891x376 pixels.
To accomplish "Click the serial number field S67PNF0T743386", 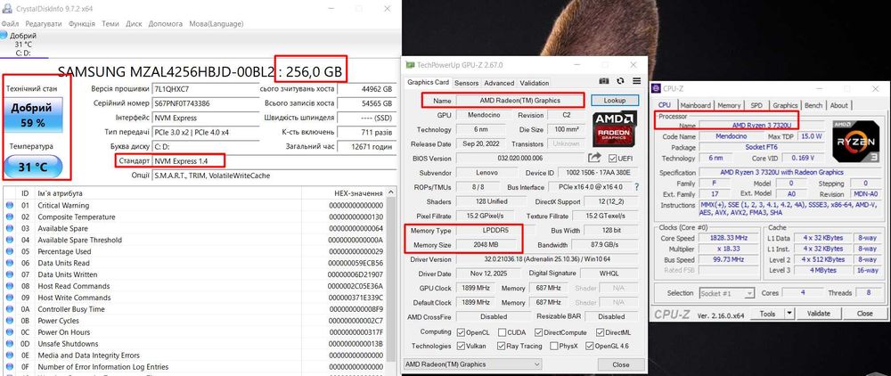I will [x=207, y=103].
